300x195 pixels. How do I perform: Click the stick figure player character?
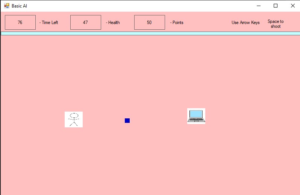click(73, 119)
